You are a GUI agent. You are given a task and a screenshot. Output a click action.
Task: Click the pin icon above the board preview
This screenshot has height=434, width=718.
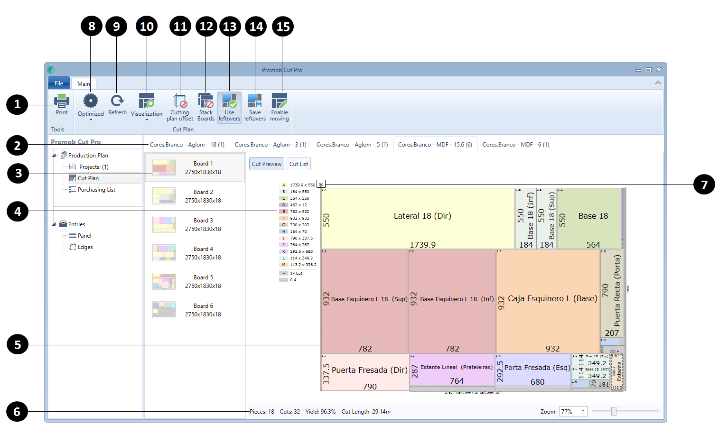[321, 184]
